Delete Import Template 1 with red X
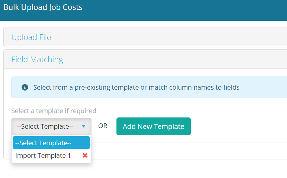This screenshot has height=178, width=287. [x=85, y=155]
